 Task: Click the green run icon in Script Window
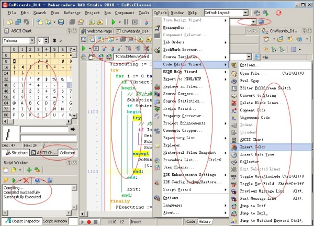[15, 180]
